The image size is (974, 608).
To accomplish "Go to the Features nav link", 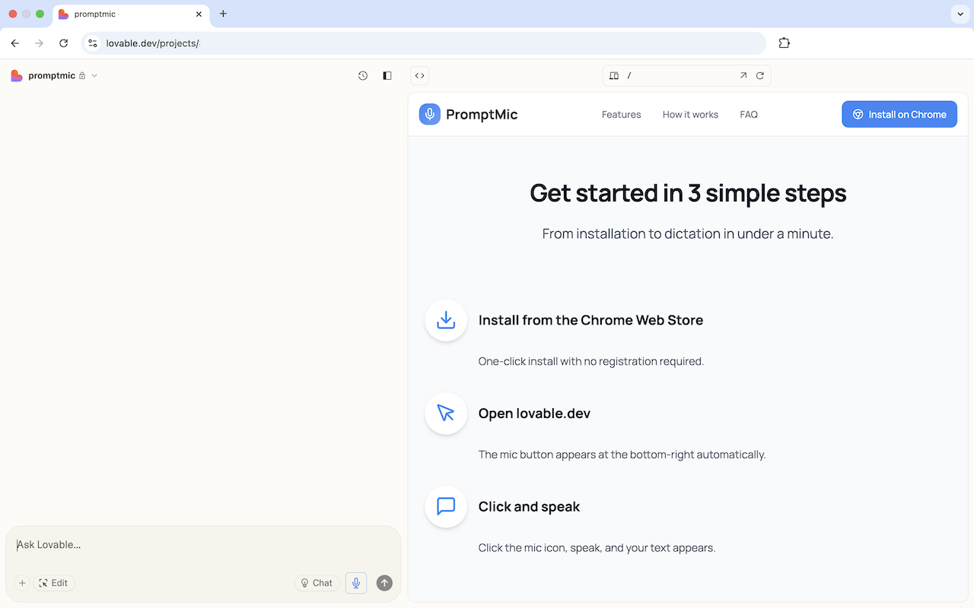I will click(622, 115).
